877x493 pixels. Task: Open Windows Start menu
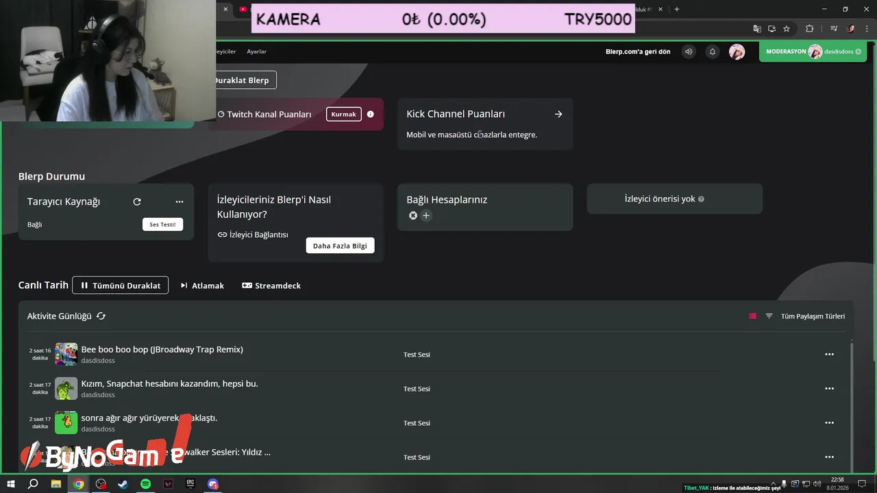click(x=11, y=484)
